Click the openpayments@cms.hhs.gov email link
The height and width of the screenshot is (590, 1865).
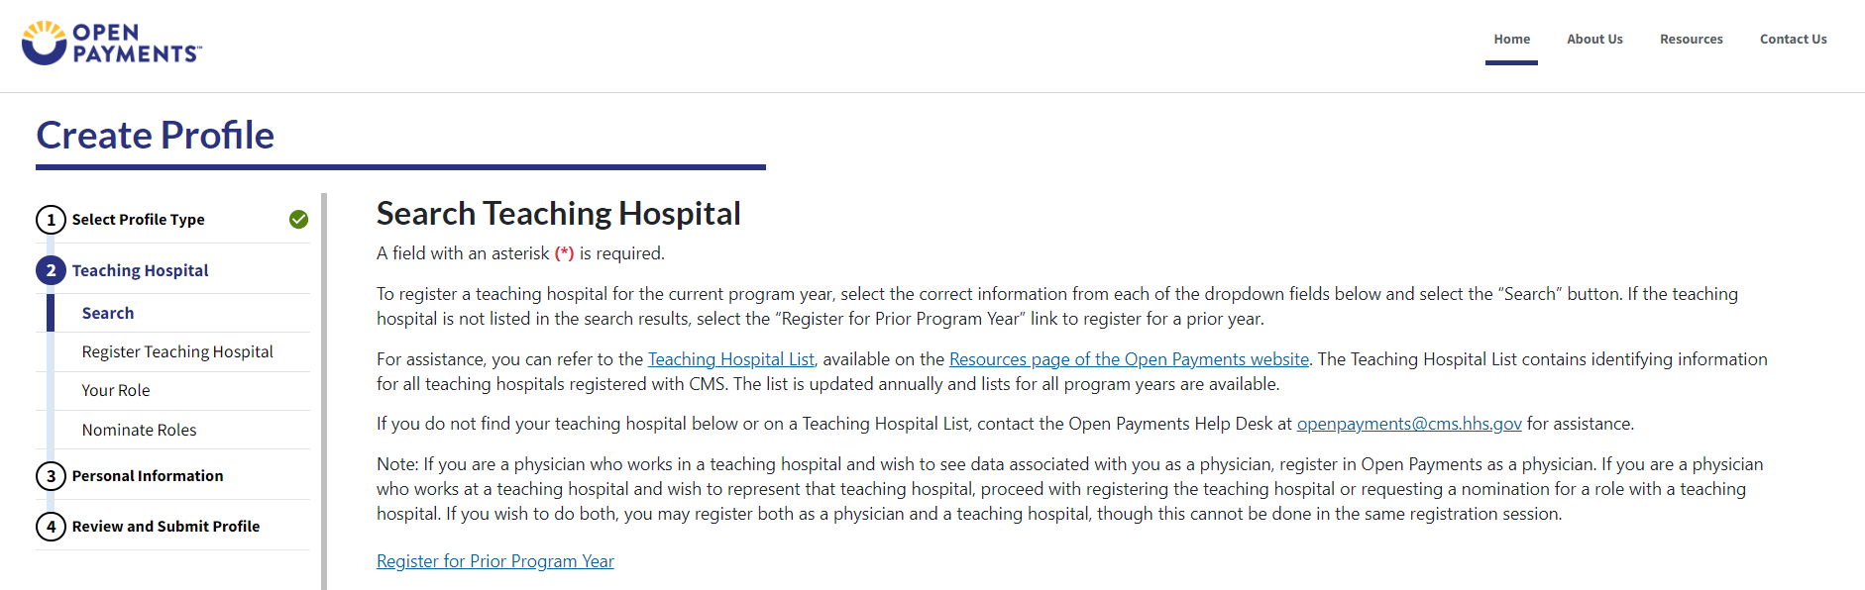1408,424
